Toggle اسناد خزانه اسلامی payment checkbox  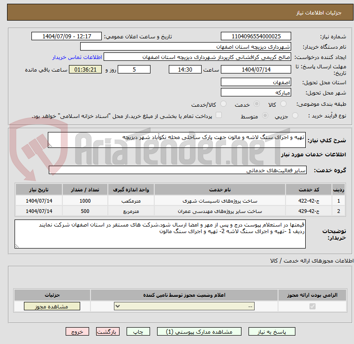pyautogui.click(x=218, y=115)
